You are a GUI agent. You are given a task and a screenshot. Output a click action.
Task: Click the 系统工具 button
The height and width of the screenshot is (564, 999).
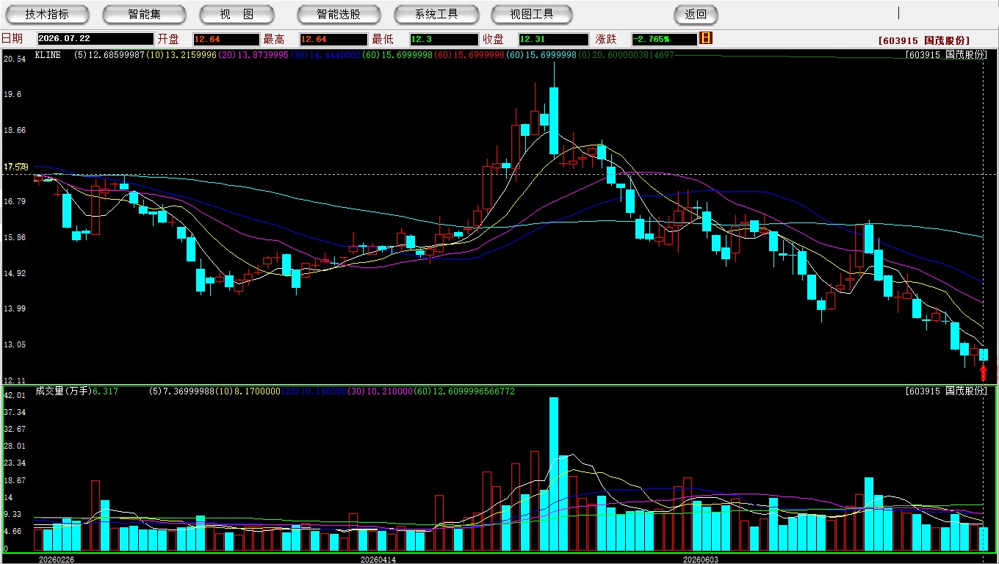coord(436,14)
